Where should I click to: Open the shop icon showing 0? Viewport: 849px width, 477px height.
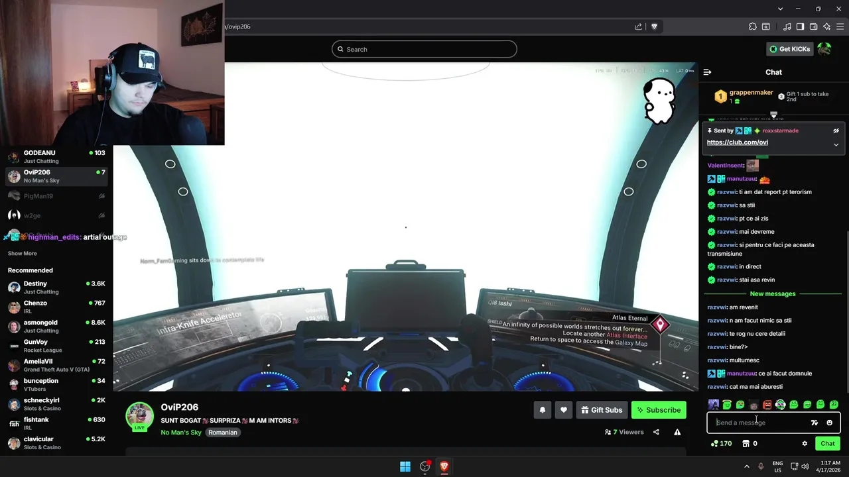click(750, 444)
